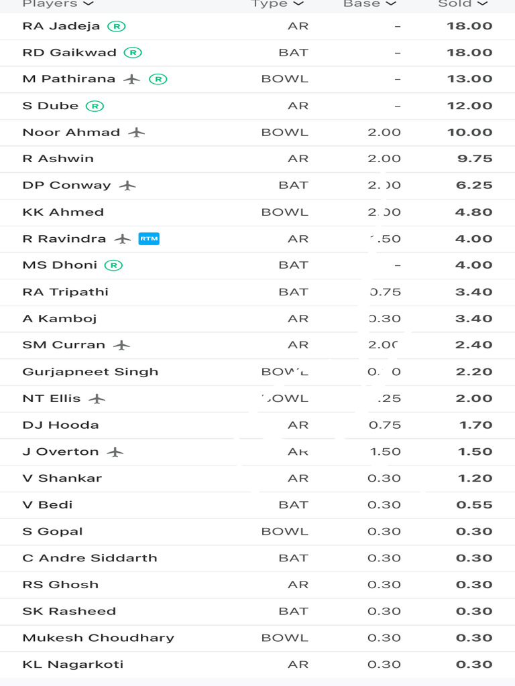Open the R Ashwin player name

click(58, 159)
